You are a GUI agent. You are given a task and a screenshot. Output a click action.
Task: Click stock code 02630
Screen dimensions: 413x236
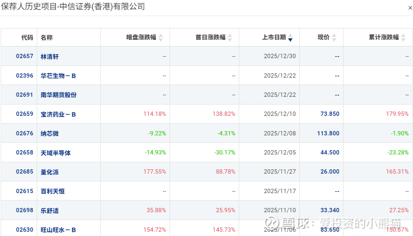[25, 230]
